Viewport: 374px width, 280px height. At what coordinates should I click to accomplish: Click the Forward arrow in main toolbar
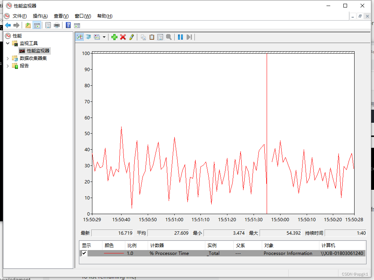click(x=16, y=25)
